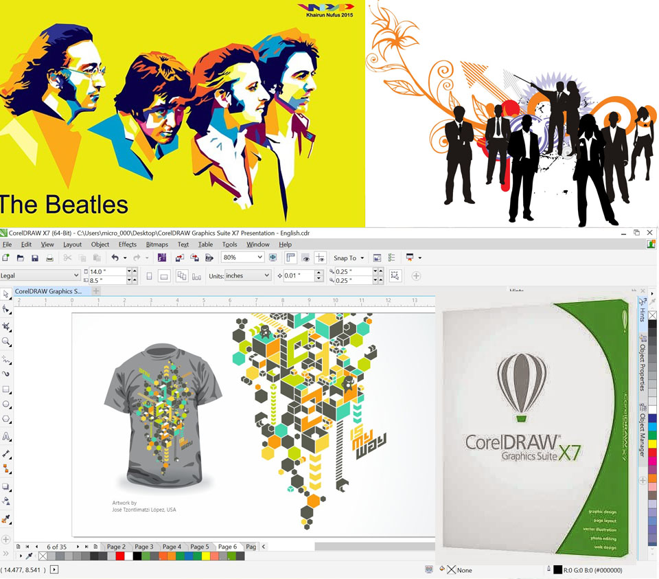Click the Quick customize plus in toolbox

point(5,539)
